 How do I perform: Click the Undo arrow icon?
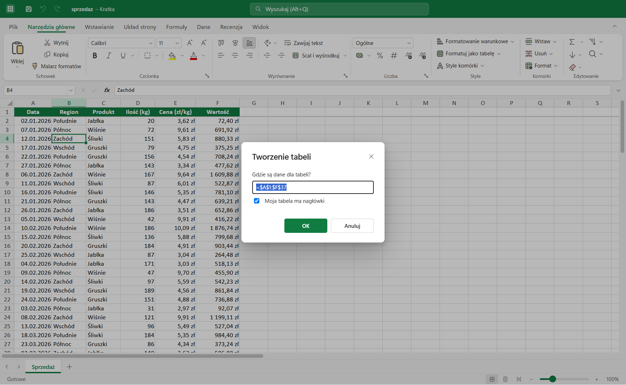(43, 9)
